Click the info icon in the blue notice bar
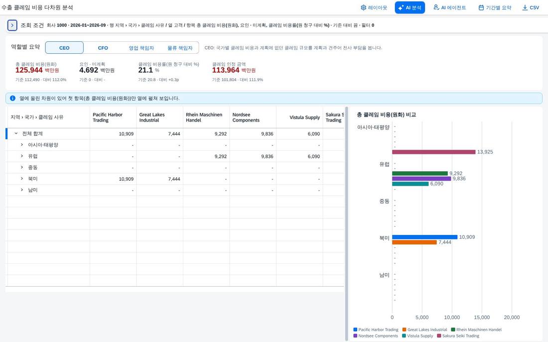This screenshot has width=548, height=342. pyautogui.click(x=13, y=98)
